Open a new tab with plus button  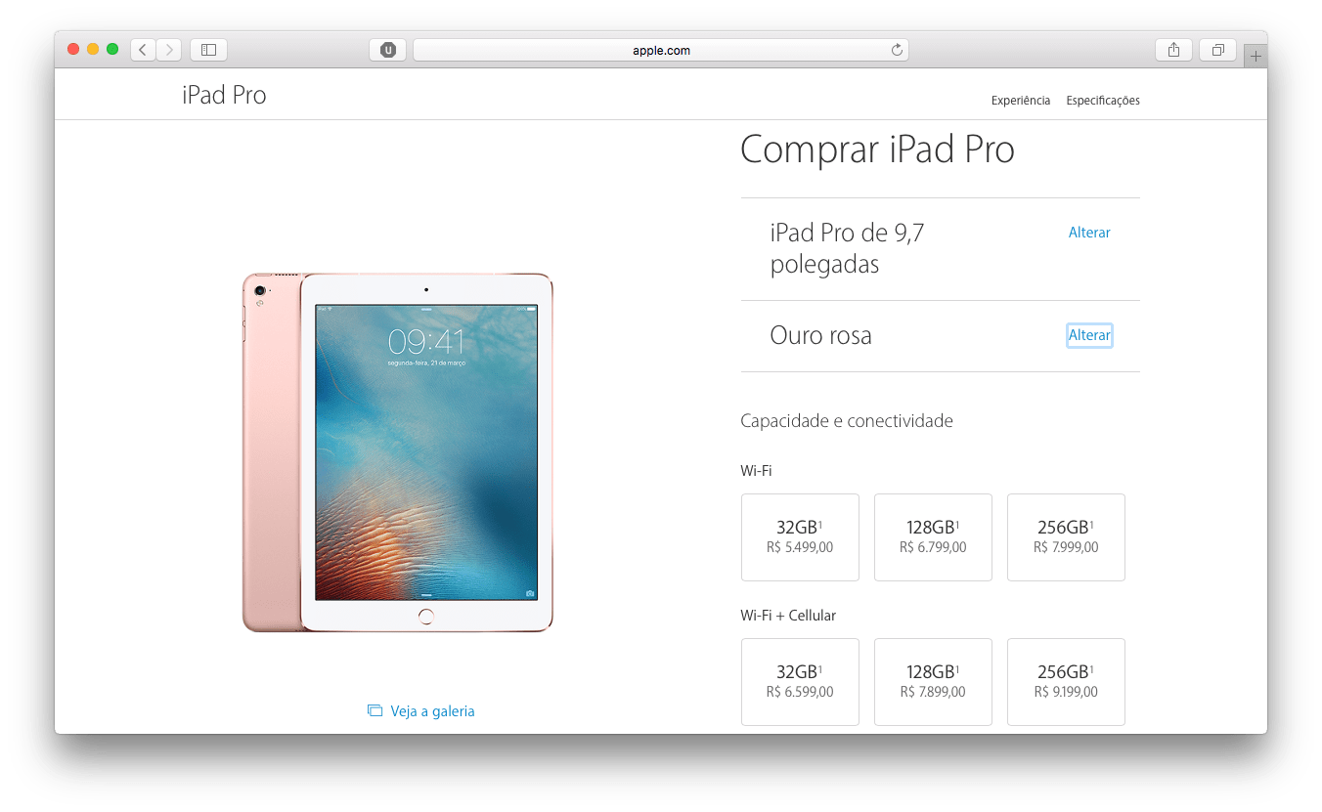coord(1256,57)
